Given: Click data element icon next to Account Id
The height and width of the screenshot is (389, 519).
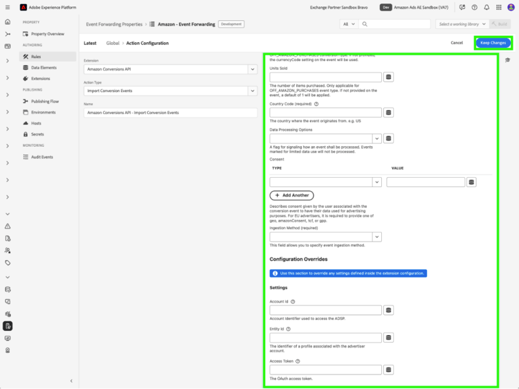Looking at the screenshot, I should click(x=389, y=310).
